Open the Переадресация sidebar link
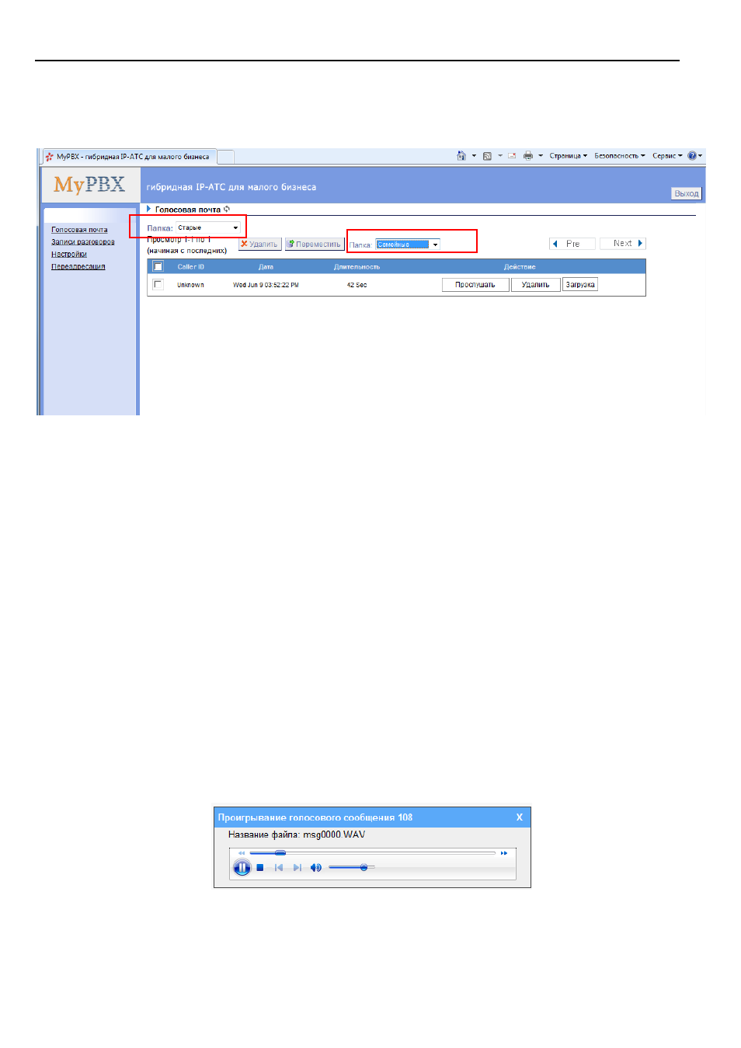This screenshot has height=1048, width=741. (78, 267)
